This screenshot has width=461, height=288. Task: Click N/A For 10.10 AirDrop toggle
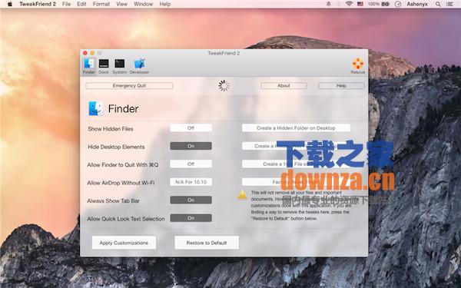pos(191,182)
